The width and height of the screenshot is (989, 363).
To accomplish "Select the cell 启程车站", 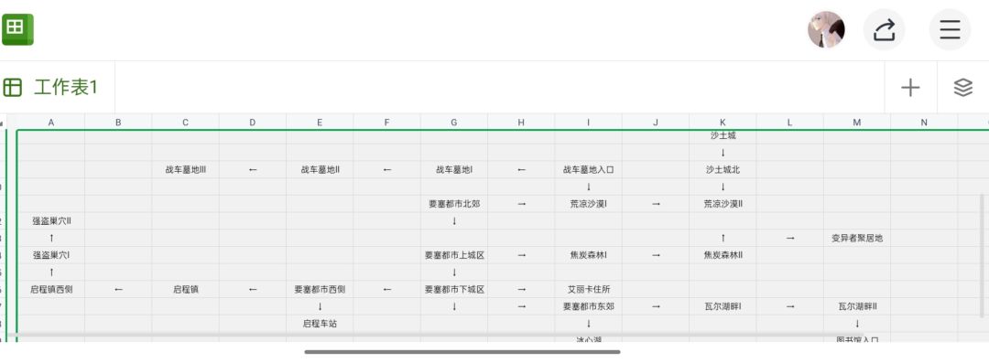I will [320, 324].
